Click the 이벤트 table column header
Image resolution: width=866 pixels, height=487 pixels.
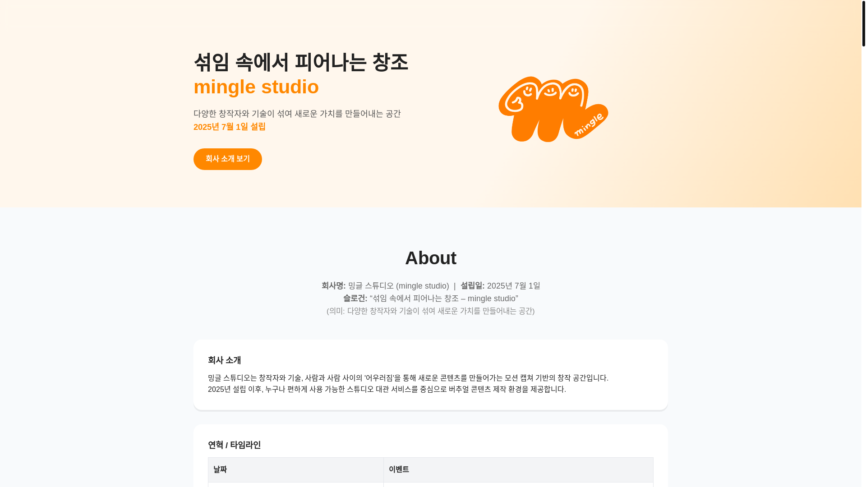pos(518,470)
